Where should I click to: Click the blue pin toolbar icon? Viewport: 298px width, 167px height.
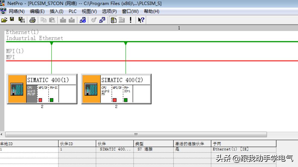click(102, 20)
